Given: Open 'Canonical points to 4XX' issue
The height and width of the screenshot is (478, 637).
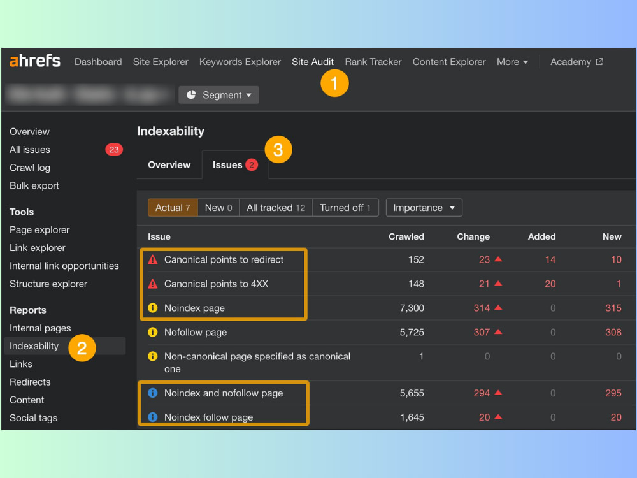Looking at the screenshot, I should tap(216, 284).
